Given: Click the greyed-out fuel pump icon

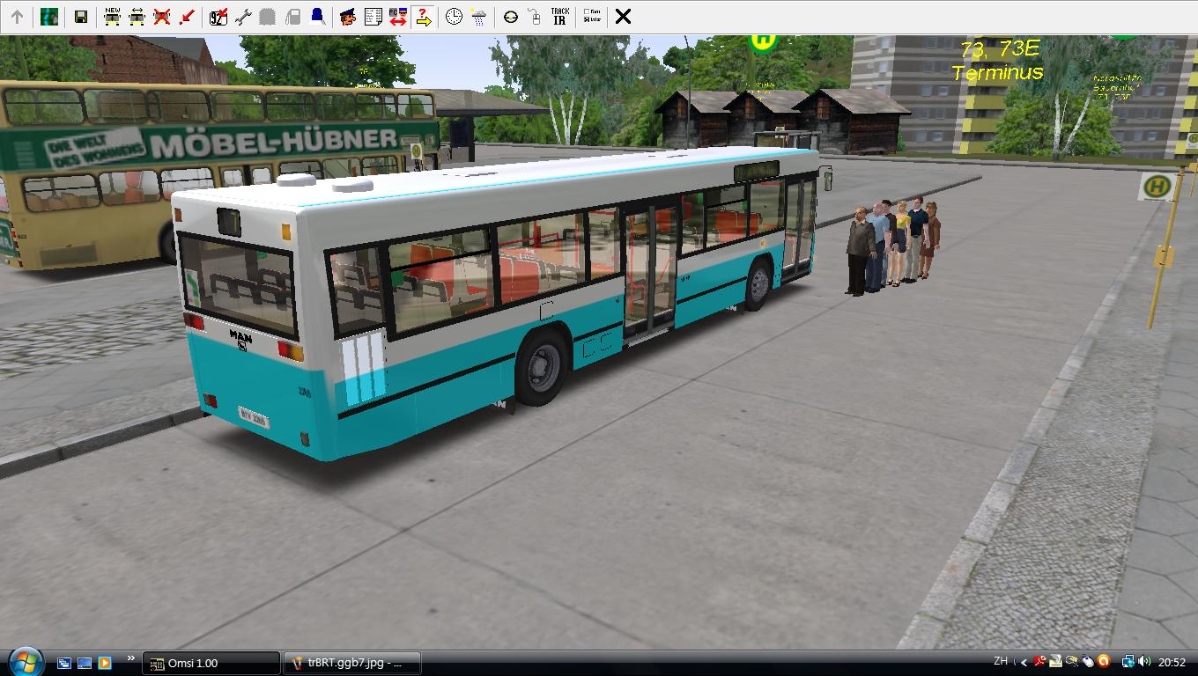Looking at the screenshot, I should [292, 17].
